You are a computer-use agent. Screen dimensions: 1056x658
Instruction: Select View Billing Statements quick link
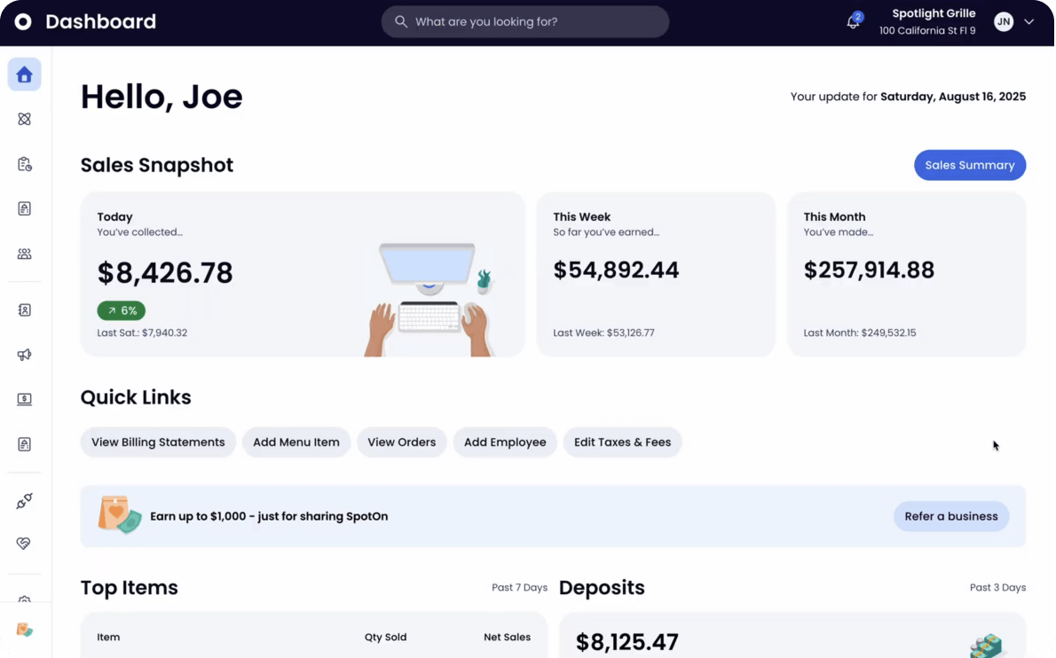point(158,442)
